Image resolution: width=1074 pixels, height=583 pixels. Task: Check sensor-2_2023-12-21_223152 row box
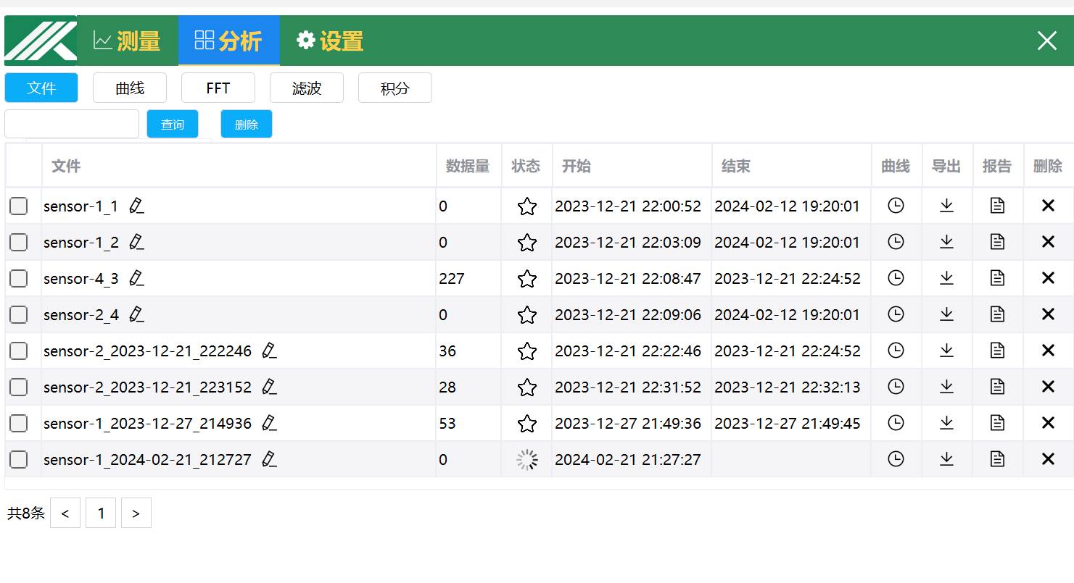coord(19,387)
